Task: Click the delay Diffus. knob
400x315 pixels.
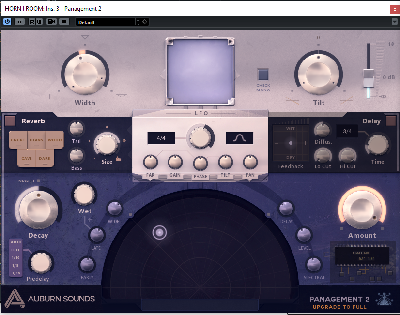Action: pyautogui.click(x=323, y=130)
